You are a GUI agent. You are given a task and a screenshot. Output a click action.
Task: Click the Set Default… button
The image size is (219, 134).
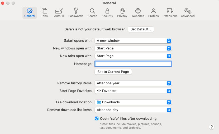pos(141,29)
